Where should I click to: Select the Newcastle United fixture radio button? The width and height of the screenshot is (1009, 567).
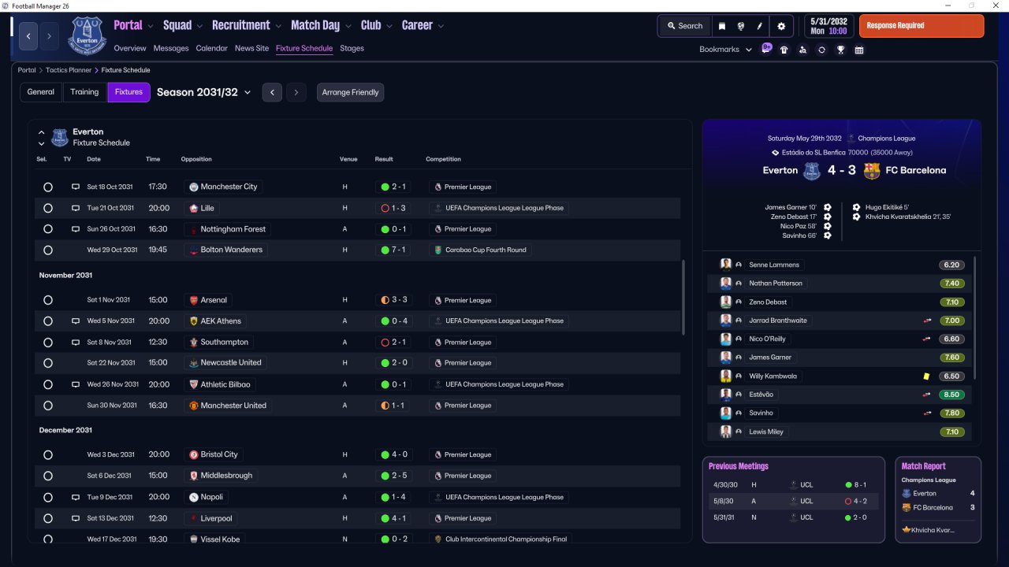48,363
